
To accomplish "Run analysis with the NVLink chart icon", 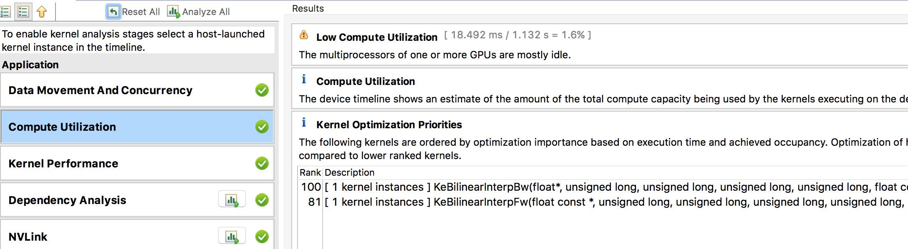I will (x=232, y=237).
